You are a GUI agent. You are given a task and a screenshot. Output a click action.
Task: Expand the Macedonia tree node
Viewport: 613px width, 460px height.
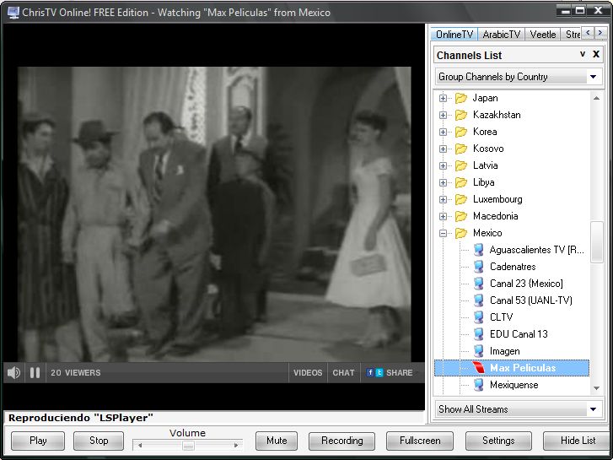click(443, 216)
